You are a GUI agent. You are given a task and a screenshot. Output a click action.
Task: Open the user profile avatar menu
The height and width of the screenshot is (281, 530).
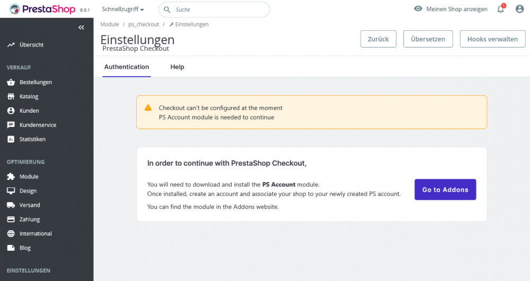coord(519,9)
